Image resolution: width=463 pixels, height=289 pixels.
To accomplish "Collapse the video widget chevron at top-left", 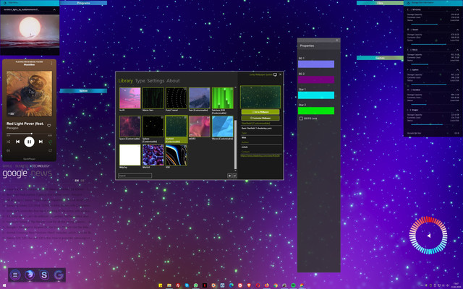I will [x=54, y=9].
